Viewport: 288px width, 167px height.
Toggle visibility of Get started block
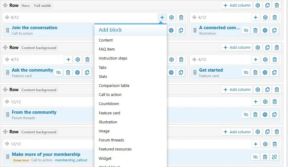coord(246,73)
